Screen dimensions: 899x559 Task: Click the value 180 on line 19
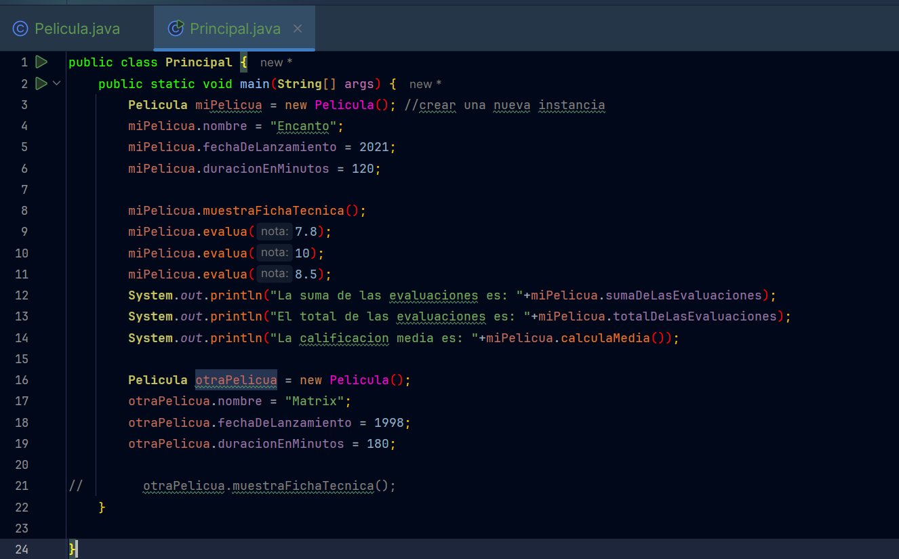[378, 444]
